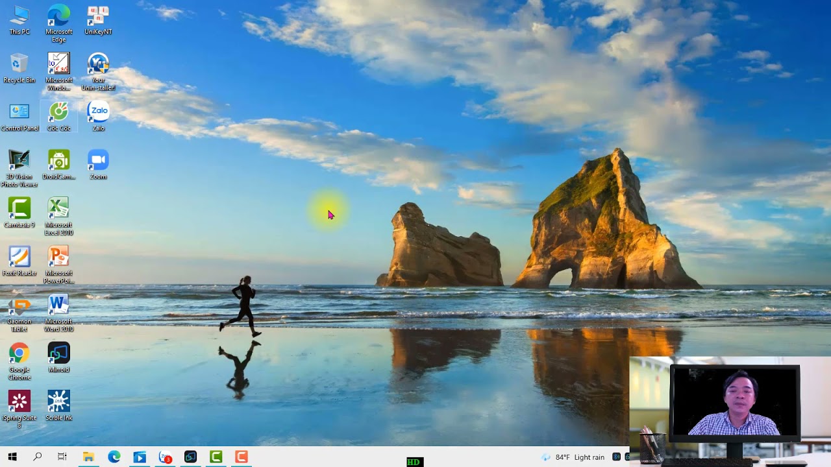The height and width of the screenshot is (467, 831).
Task: Open Control Panel desktop icon
Action: pos(19,117)
